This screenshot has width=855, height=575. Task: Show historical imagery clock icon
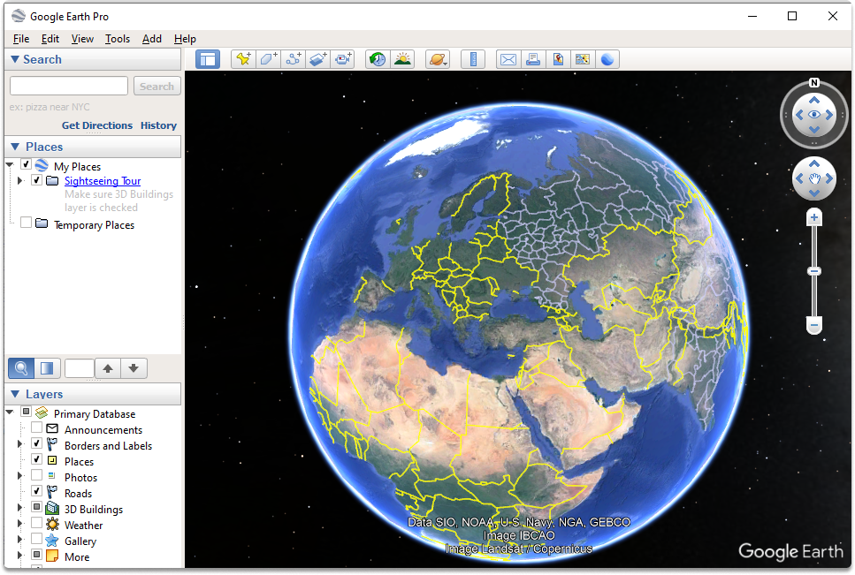click(378, 59)
